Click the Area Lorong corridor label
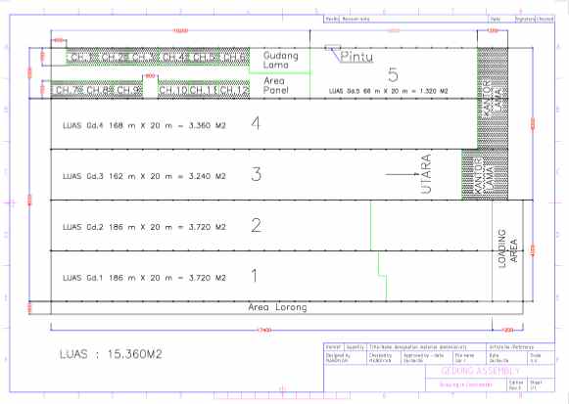Screen dimensions: 569x404 tap(277, 307)
